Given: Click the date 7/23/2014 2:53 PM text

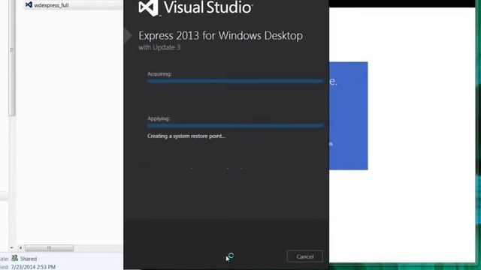Looking at the screenshot, I should [33, 267].
